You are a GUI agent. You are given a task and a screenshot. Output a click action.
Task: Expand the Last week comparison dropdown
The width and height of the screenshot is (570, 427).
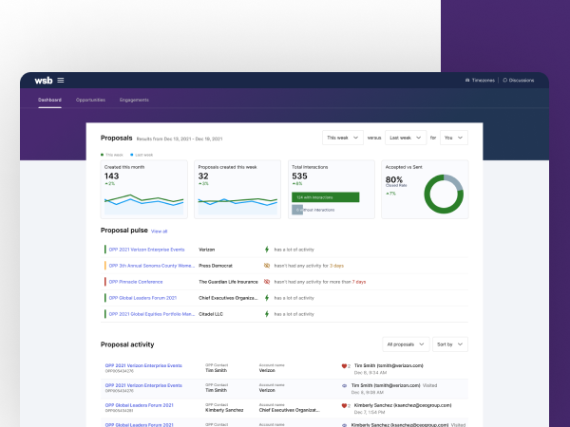coord(406,138)
